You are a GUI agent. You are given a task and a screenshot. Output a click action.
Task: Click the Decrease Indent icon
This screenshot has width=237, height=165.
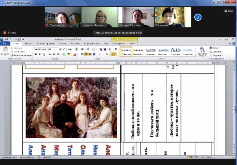click(101, 49)
